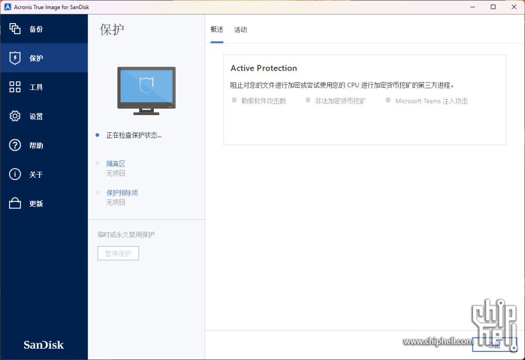Click the 备份 sidebar label

point(36,29)
